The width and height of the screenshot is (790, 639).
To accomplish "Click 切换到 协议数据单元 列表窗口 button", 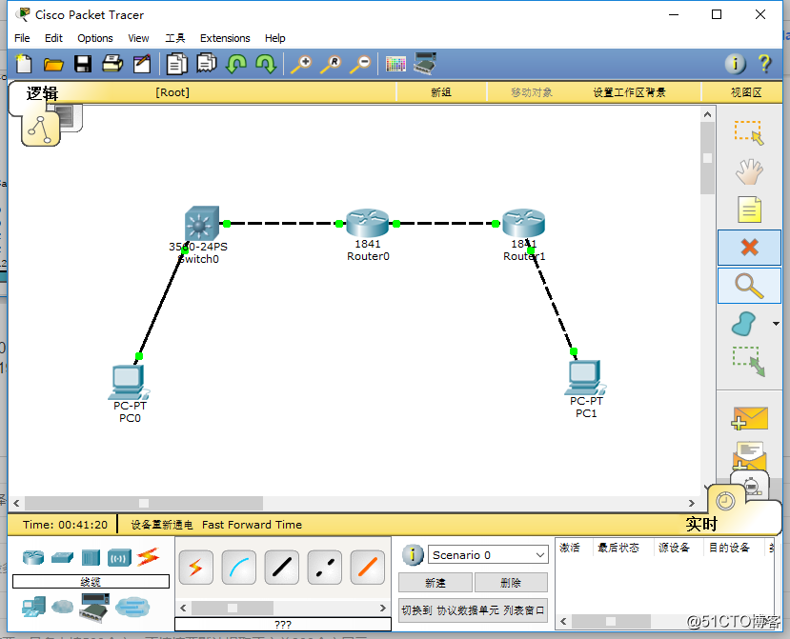I will tap(473, 610).
